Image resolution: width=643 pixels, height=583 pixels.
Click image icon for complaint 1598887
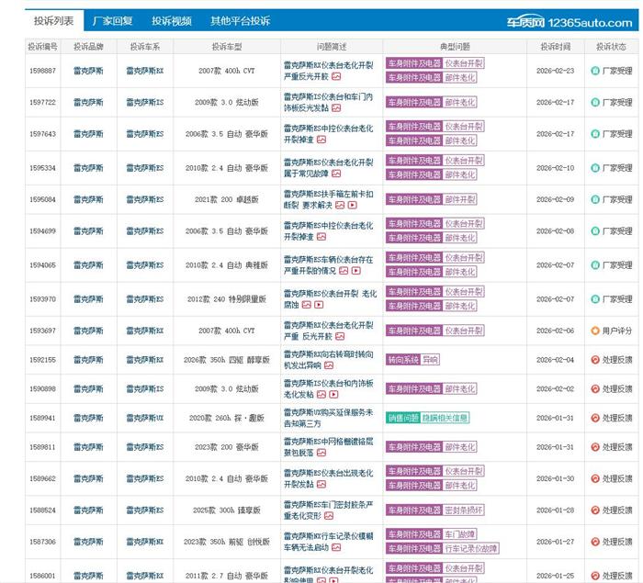[x=335, y=77]
